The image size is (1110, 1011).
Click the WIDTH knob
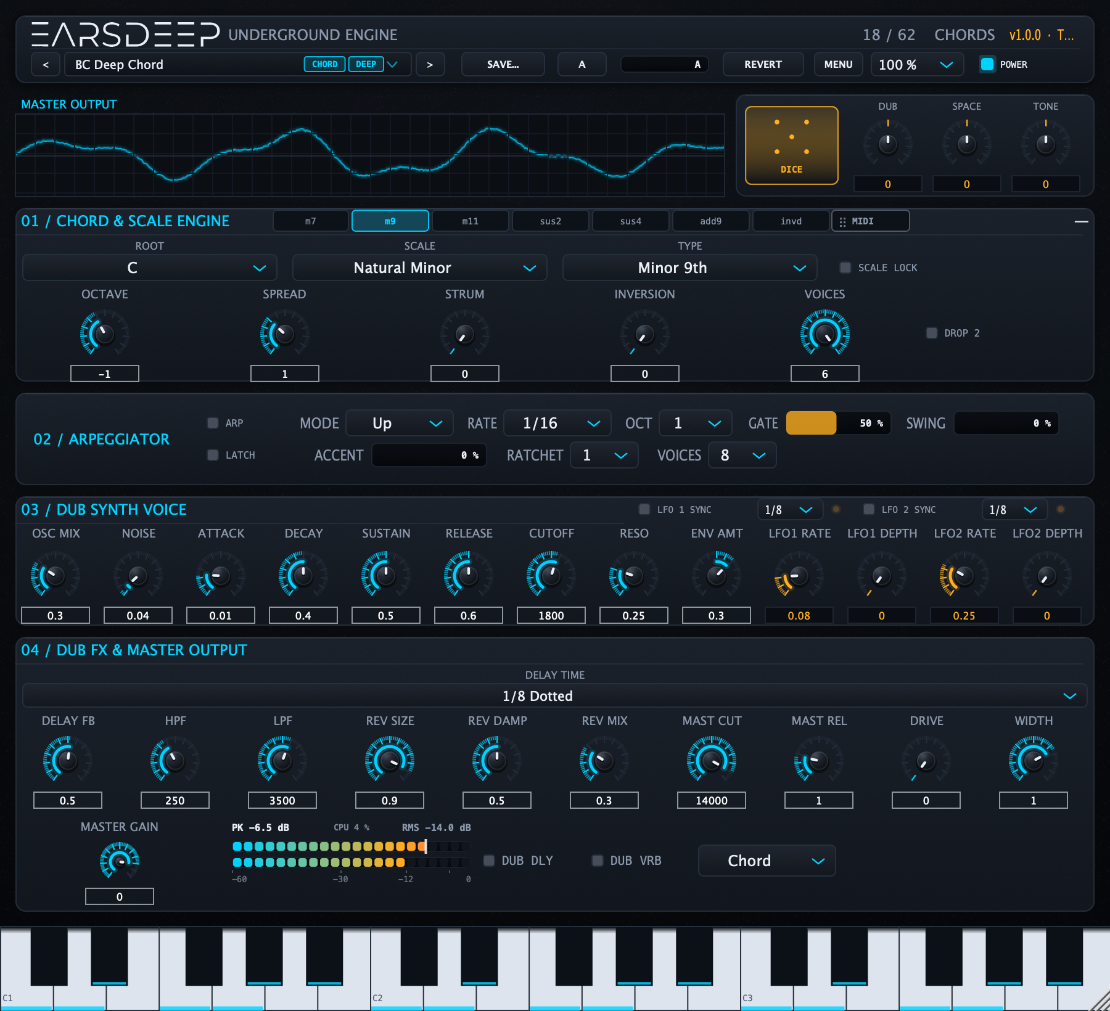point(1033,761)
